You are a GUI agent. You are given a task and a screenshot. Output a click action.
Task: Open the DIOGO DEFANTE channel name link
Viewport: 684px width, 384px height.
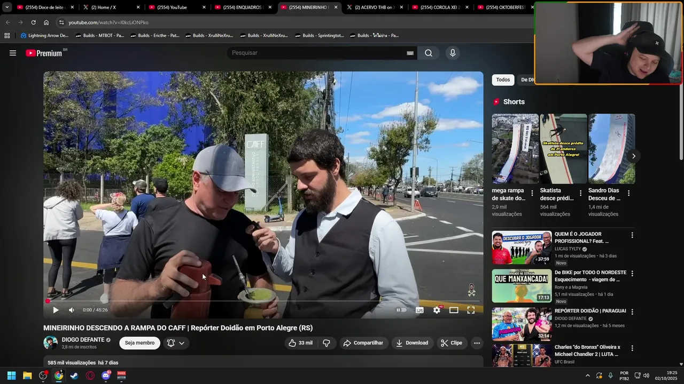point(83,340)
